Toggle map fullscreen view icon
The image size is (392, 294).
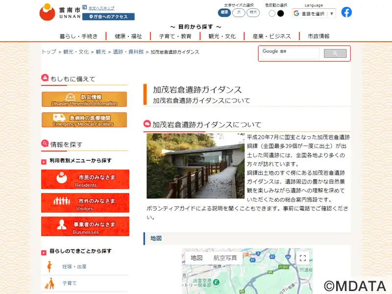click(x=303, y=258)
